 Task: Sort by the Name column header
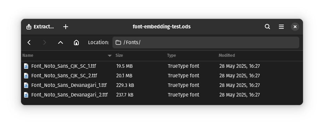tap(28, 55)
